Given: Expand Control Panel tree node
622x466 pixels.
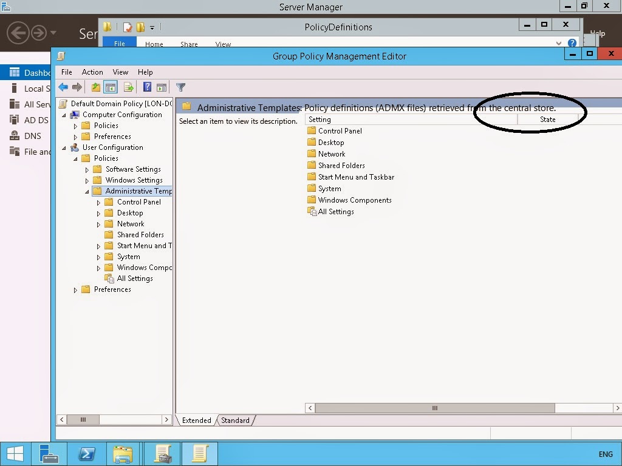Looking at the screenshot, I should point(98,203).
